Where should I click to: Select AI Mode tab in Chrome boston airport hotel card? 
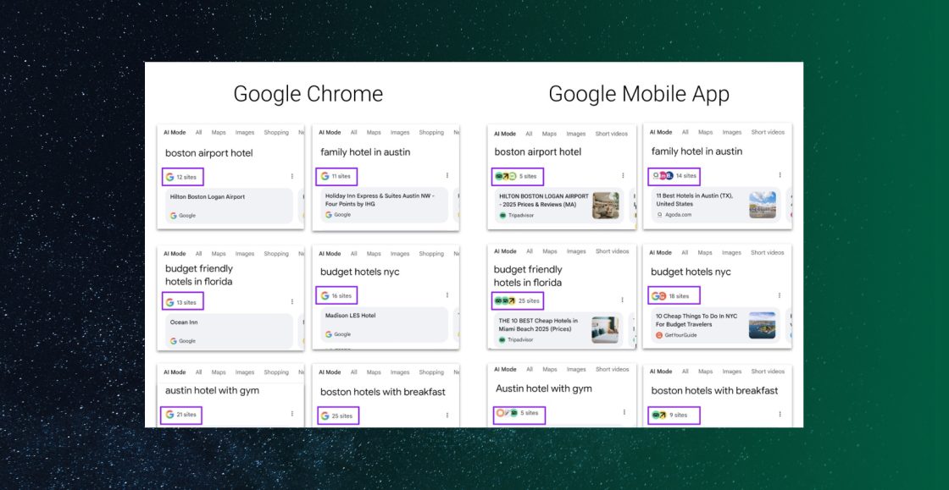(x=175, y=132)
